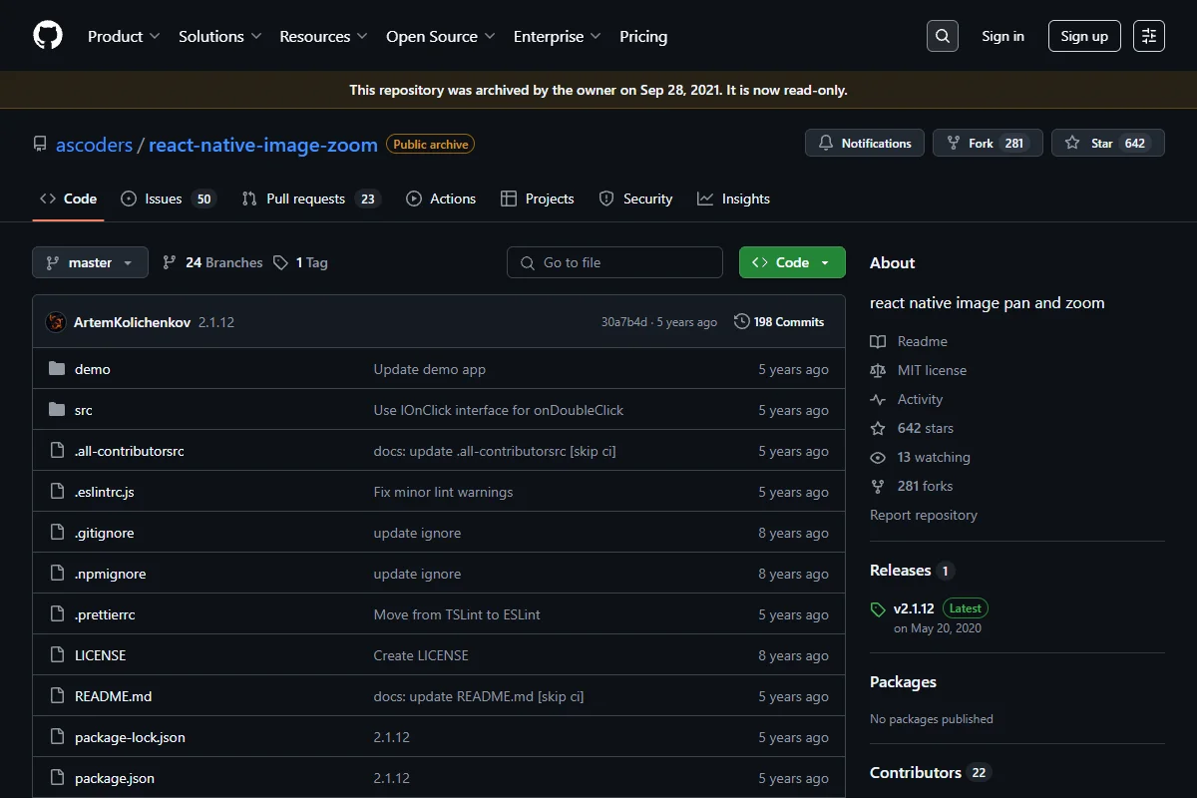Open the src folder

click(x=84, y=410)
